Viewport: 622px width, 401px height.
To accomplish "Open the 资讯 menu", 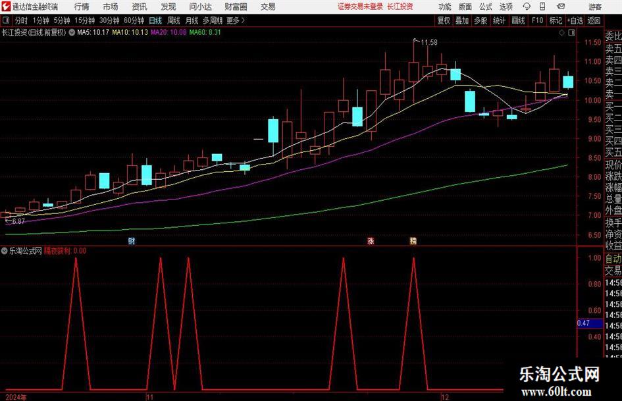I will [x=140, y=7].
